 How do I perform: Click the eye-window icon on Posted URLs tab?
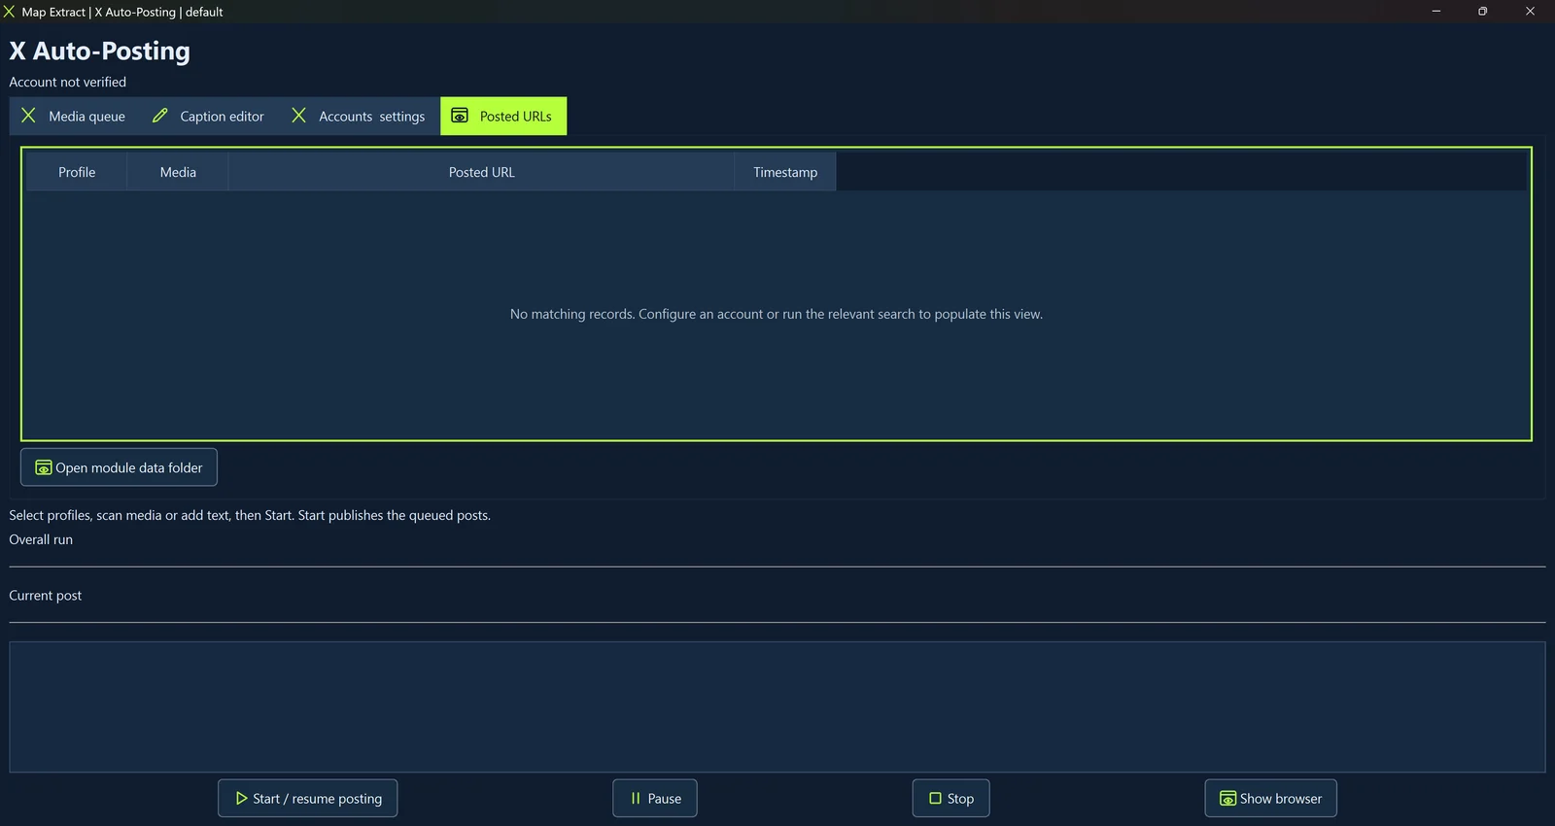tap(460, 116)
